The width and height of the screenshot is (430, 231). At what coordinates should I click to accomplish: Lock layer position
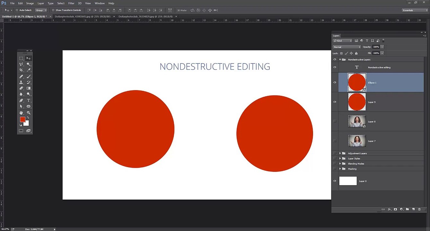351,53
